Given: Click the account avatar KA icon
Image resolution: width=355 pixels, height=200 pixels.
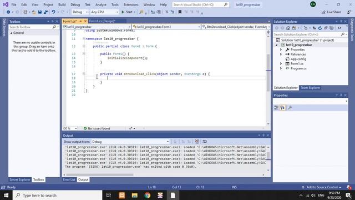Looking at the screenshot, I should coord(313,4).
